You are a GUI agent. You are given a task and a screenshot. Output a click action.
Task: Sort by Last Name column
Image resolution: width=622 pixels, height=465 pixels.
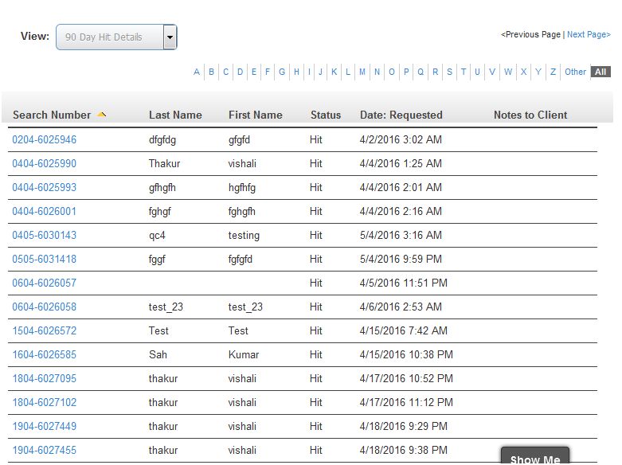(x=175, y=115)
